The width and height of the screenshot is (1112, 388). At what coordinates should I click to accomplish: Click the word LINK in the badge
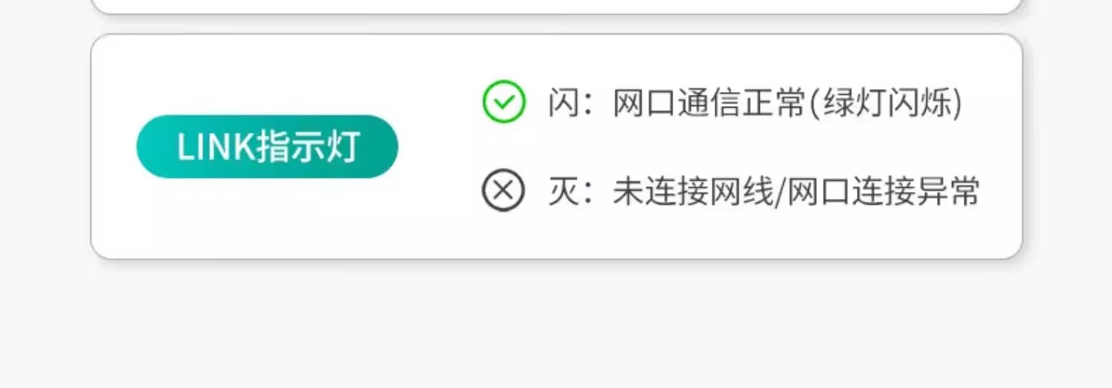click(216, 148)
